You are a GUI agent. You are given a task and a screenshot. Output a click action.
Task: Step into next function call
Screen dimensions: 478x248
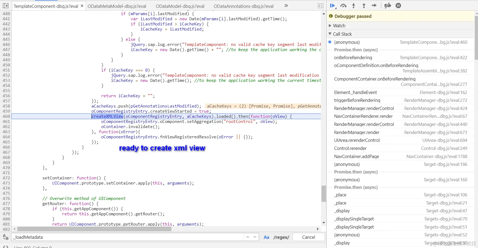[354, 6]
